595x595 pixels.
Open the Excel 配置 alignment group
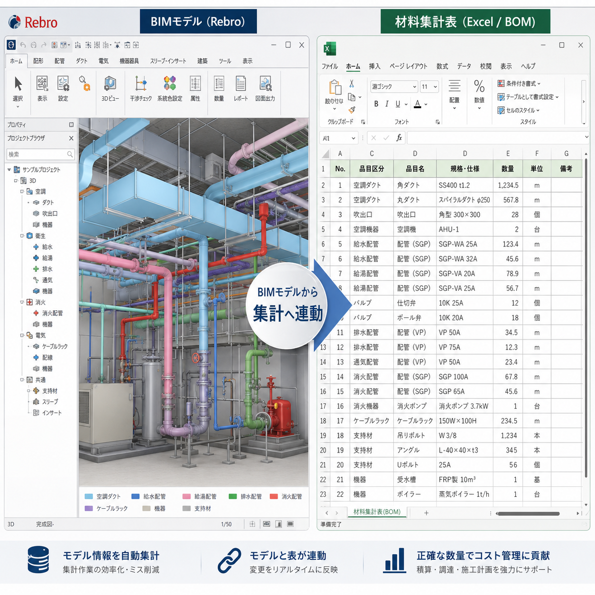[454, 94]
